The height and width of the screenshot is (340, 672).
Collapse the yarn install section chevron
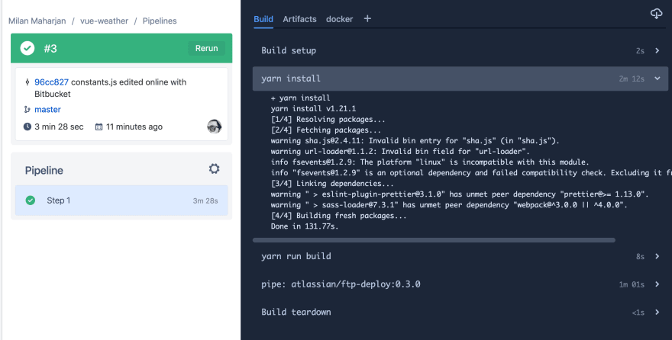click(657, 79)
